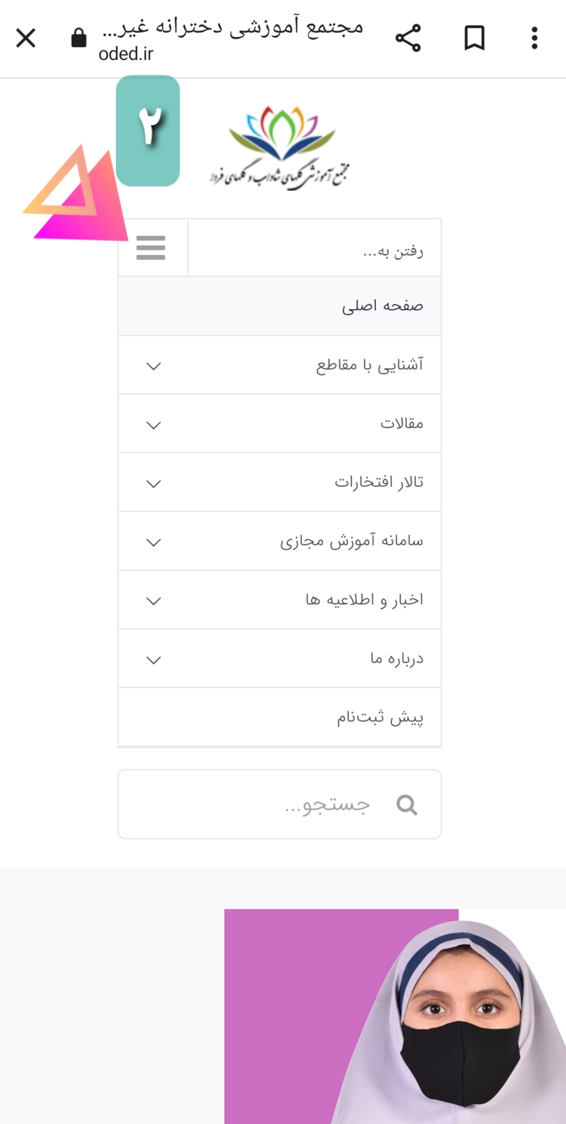Bookmark the page using bookmark icon
This screenshot has width=566, height=1124.
click(x=474, y=38)
